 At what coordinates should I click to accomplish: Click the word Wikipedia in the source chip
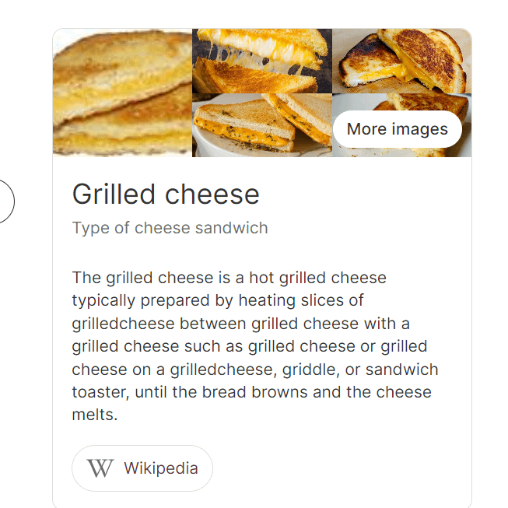(x=160, y=468)
